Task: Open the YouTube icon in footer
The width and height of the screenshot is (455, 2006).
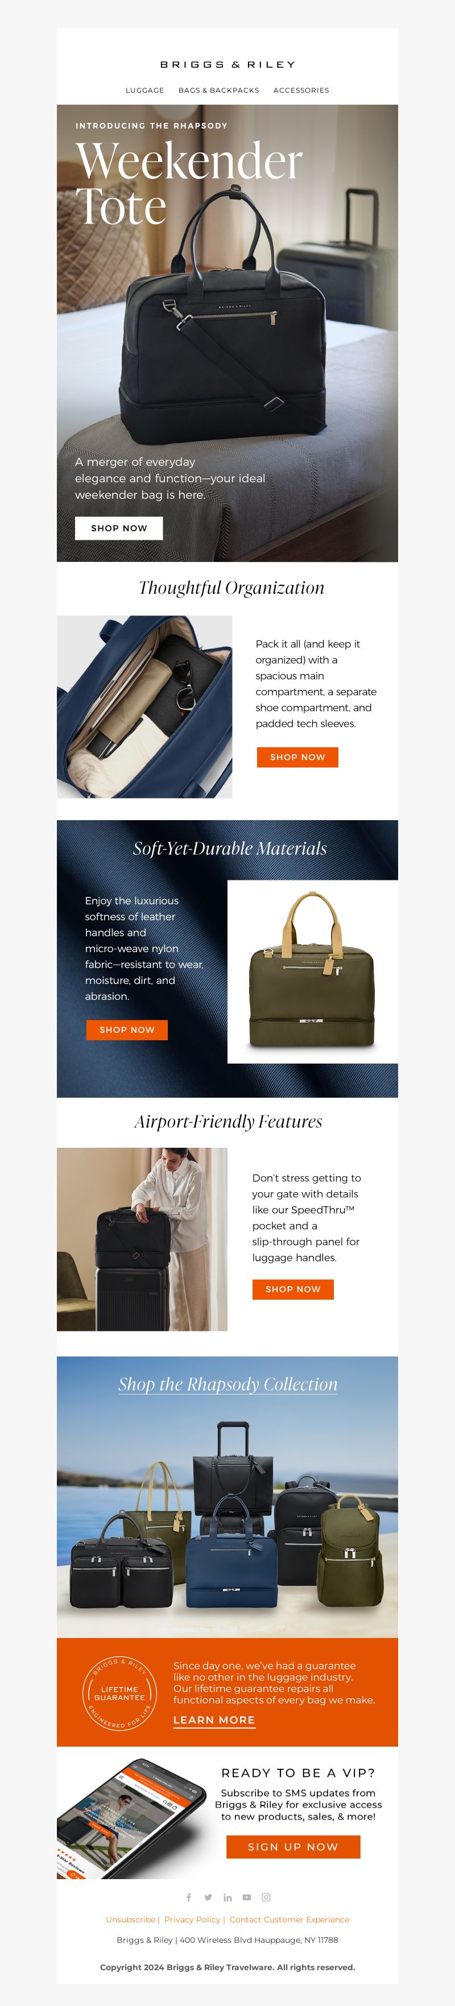Action: (x=247, y=1897)
